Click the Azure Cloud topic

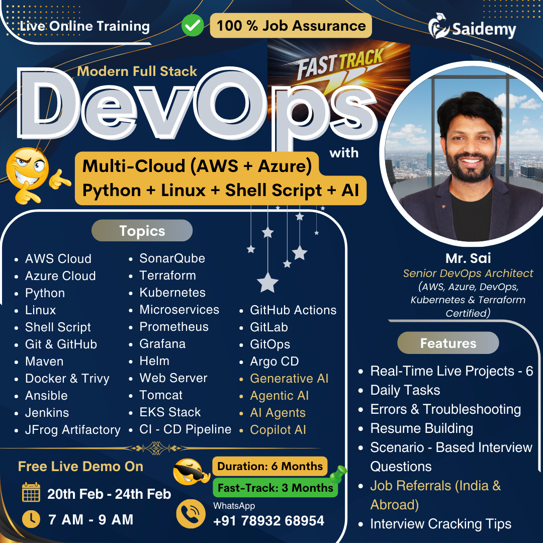60,276
